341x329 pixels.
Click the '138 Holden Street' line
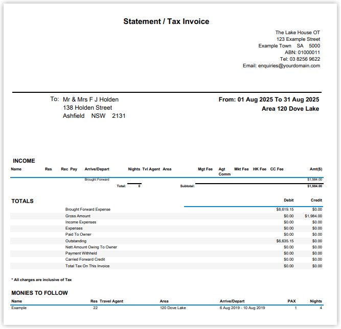click(x=87, y=108)
